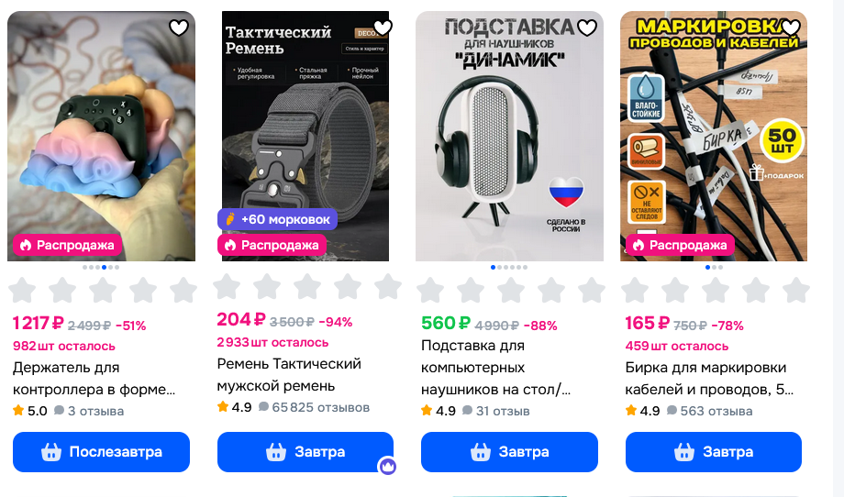Select image carousel dots under controller holder

(x=101, y=268)
